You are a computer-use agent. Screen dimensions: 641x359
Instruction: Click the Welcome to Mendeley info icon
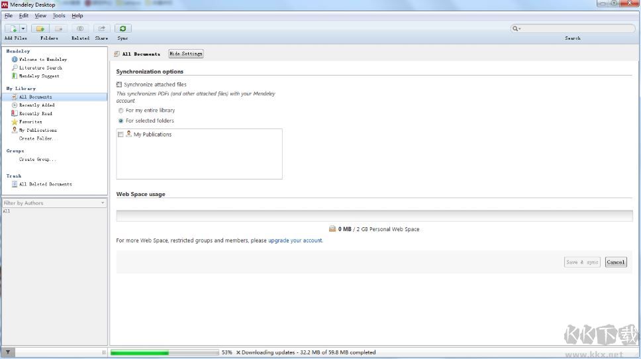[x=15, y=60]
